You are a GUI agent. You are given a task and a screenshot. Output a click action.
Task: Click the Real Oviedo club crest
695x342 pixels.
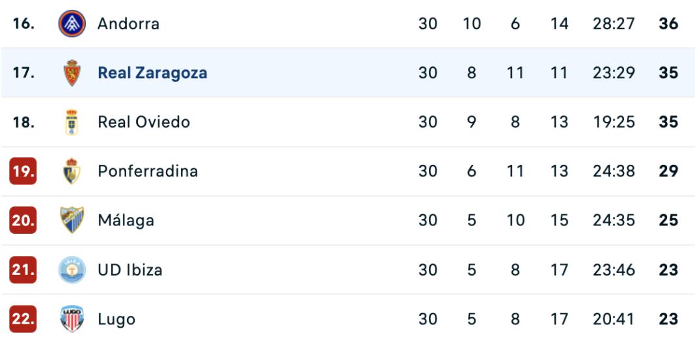pyautogui.click(x=72, y=122)
